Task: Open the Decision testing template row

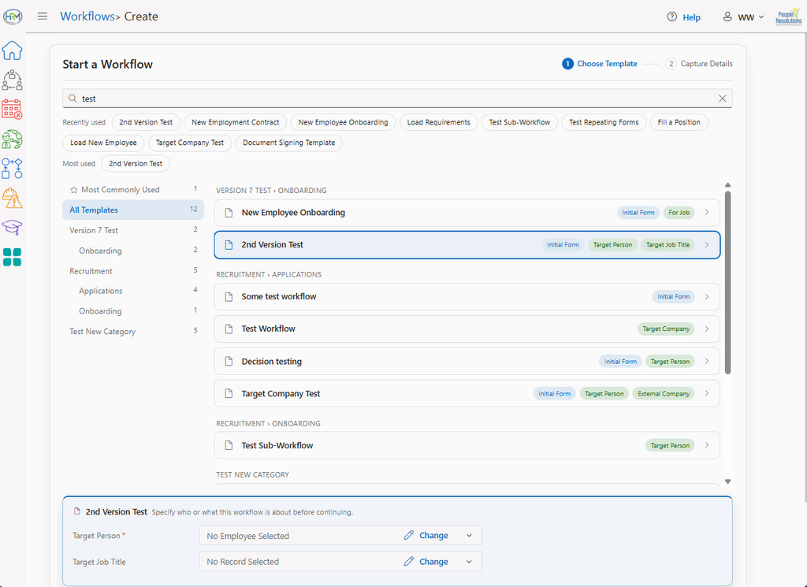Action: pyautogui.click(x=467, y=361)
